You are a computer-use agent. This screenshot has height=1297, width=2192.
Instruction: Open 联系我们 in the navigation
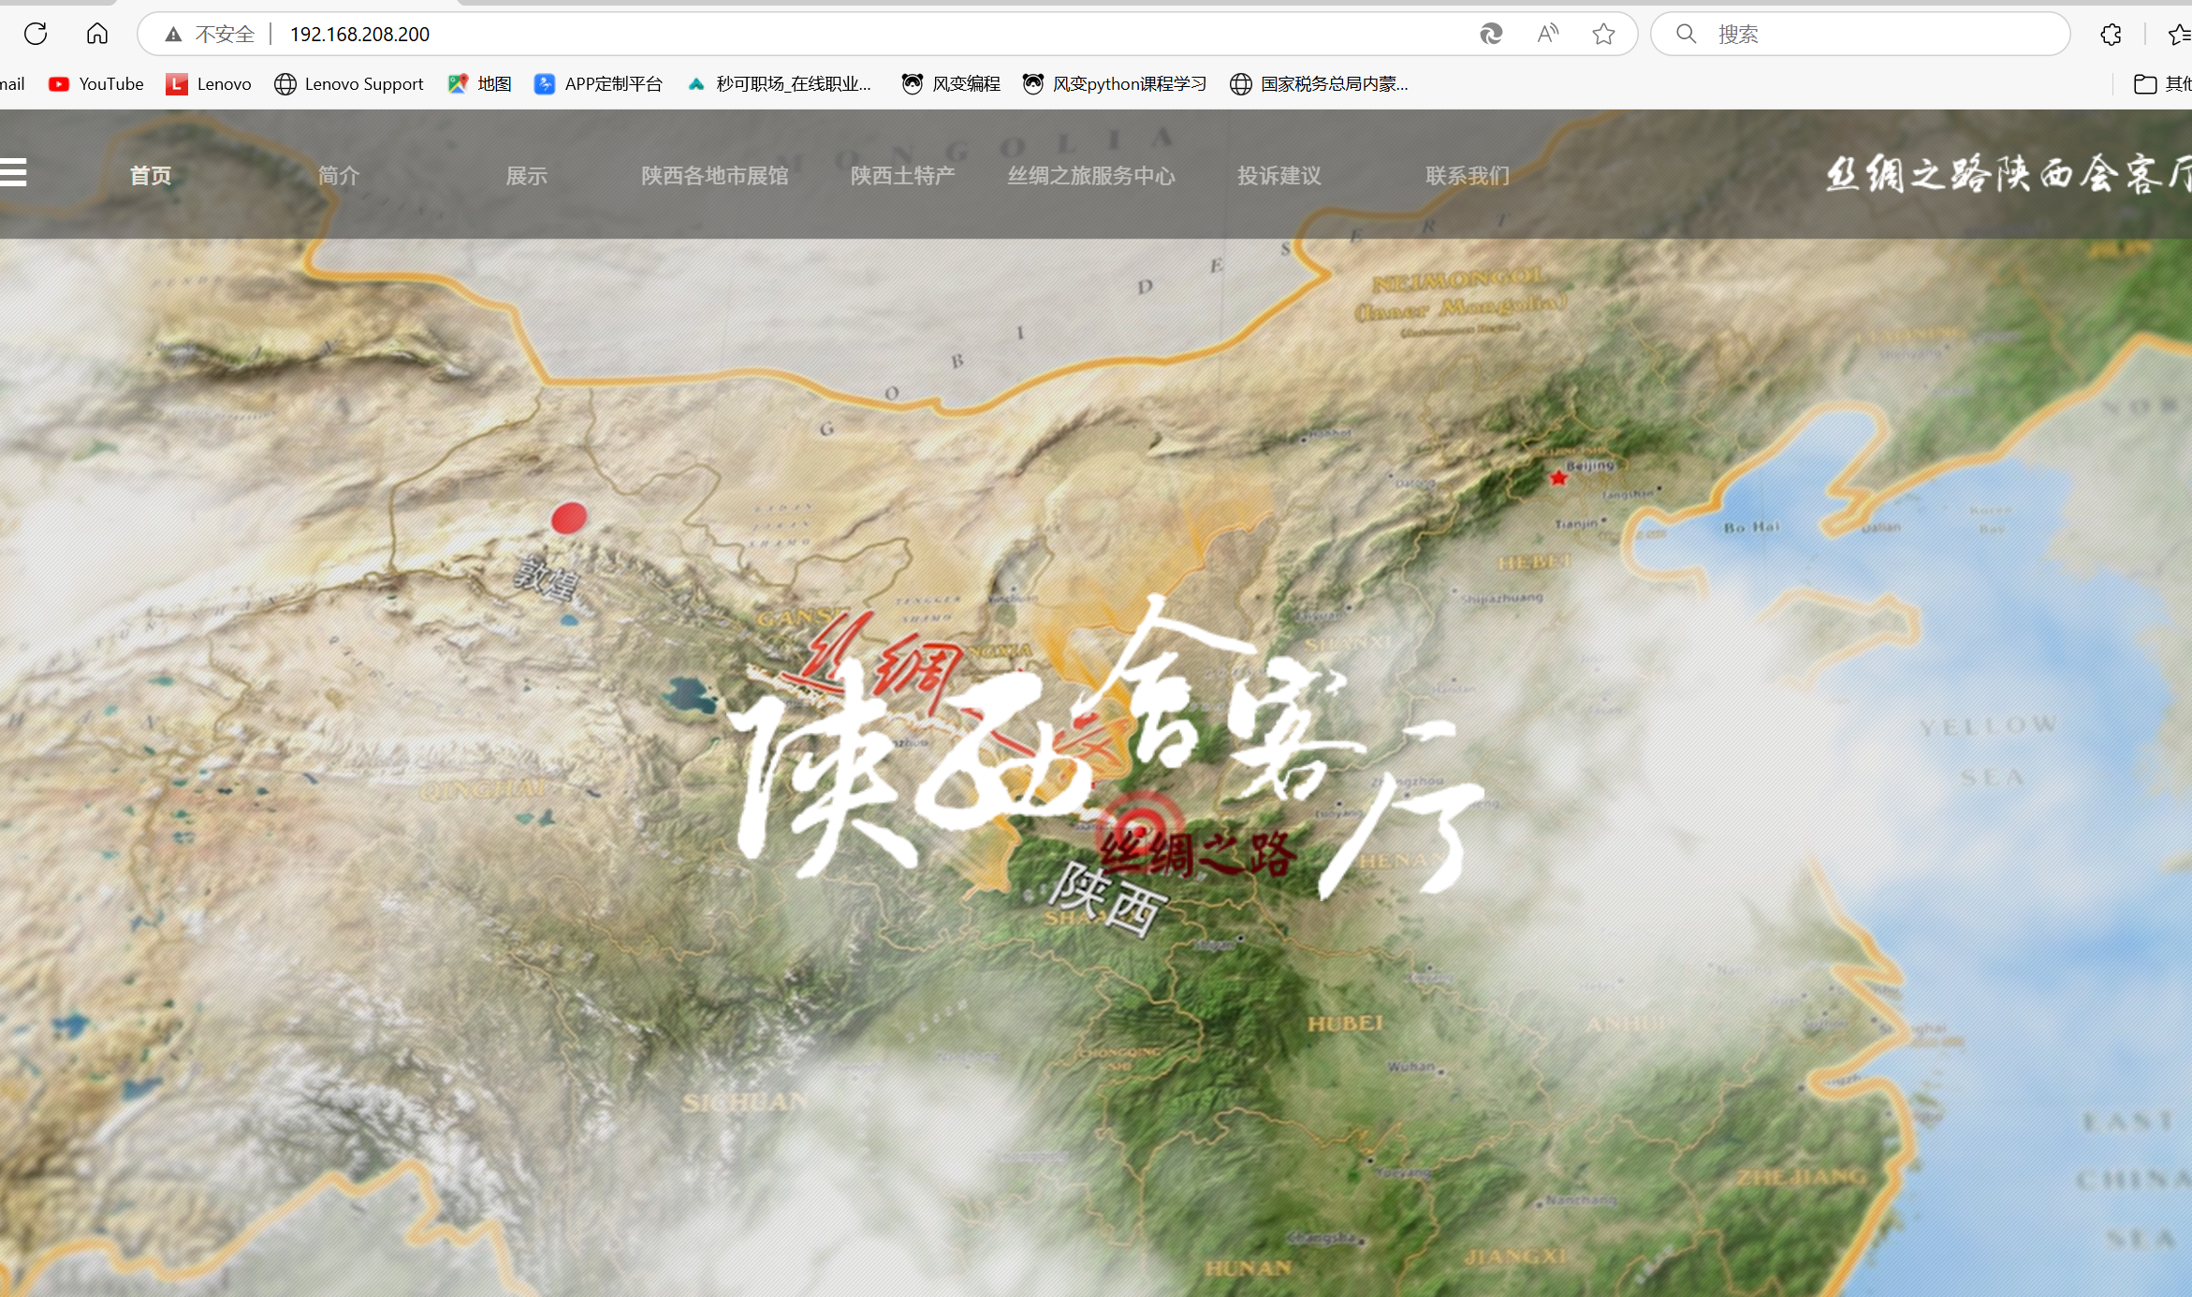point(1468,176)
